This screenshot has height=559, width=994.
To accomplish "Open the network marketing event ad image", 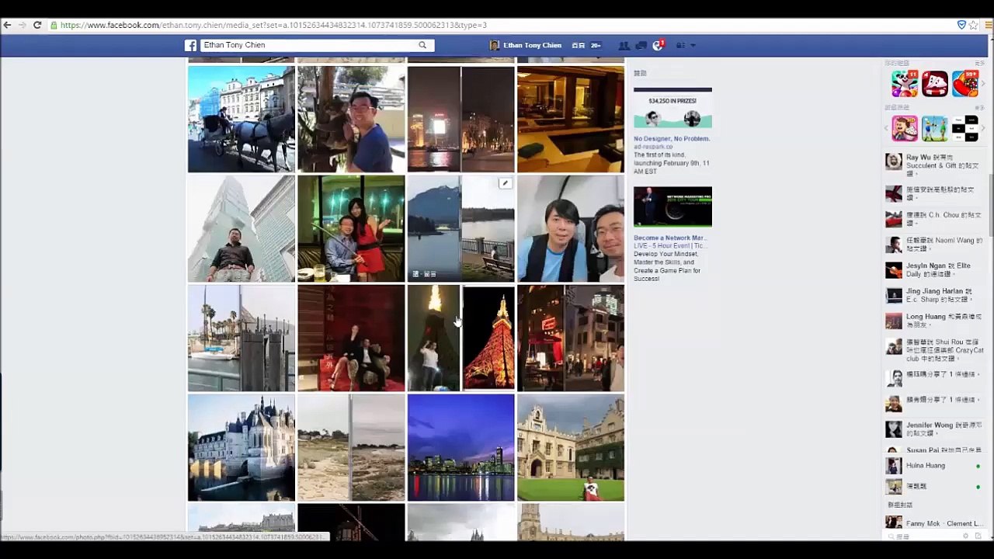I will pos(673,207).
